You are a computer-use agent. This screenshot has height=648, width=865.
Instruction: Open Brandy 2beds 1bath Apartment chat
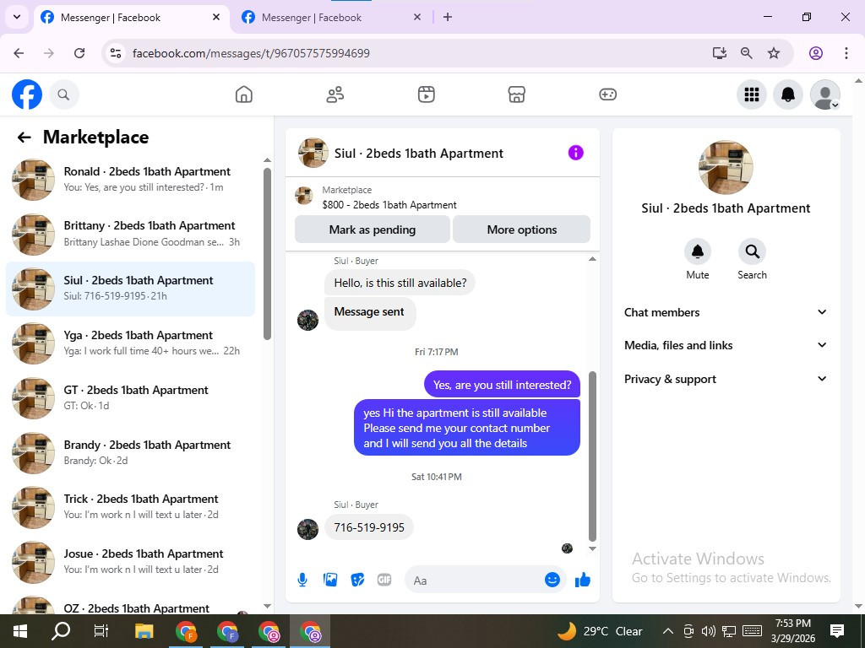pyautogui.click(x=131, y=453)
